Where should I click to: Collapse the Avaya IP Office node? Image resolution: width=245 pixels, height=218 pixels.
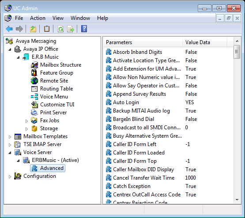[x=10, y=49]
